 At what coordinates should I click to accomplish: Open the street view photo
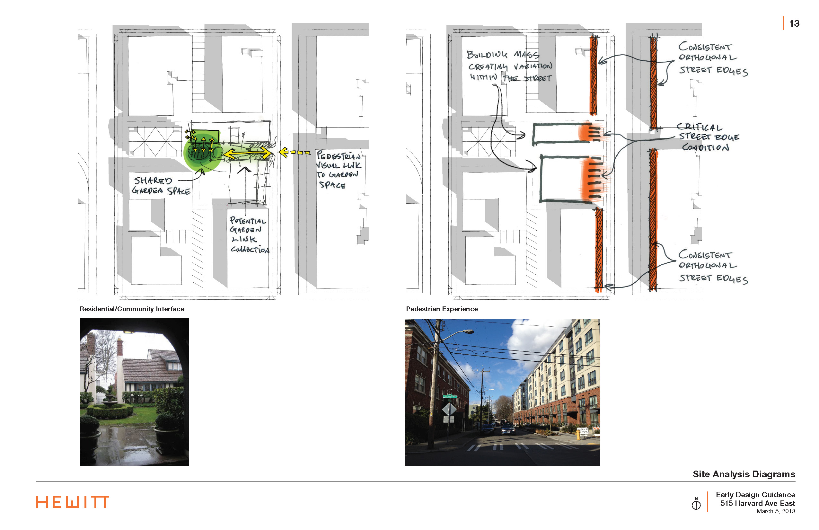502,392
